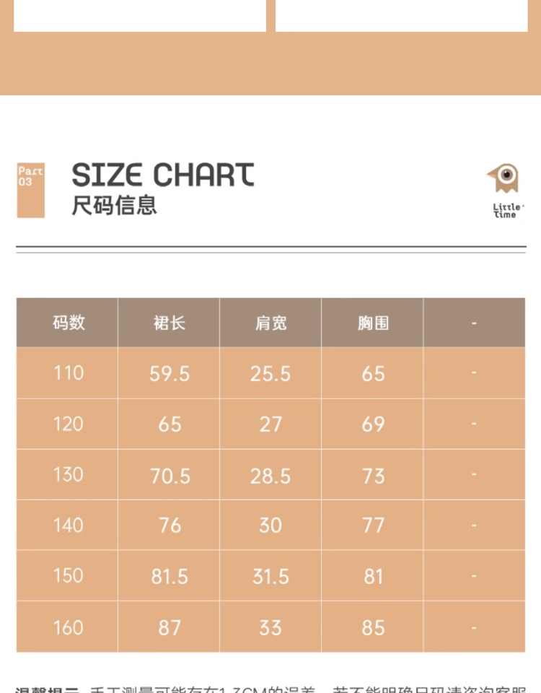Select the 肩宽 column header
This screenshot has height=693, width=541.
click(x=270, y=323)
